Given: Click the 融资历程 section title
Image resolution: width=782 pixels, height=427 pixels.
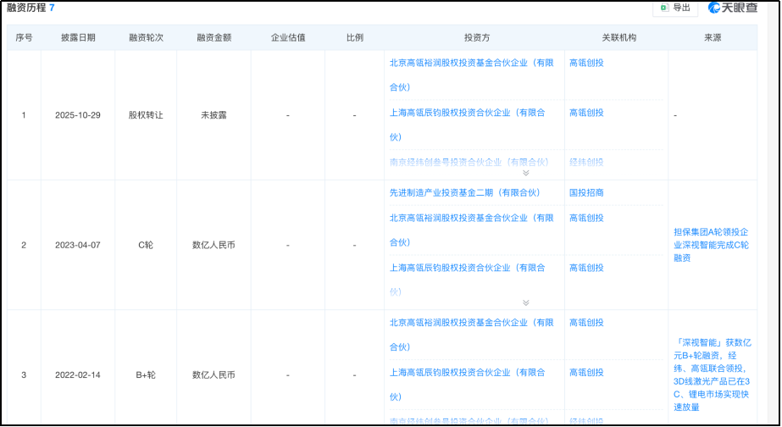Looking at the screenshot, I should (25, 8).
